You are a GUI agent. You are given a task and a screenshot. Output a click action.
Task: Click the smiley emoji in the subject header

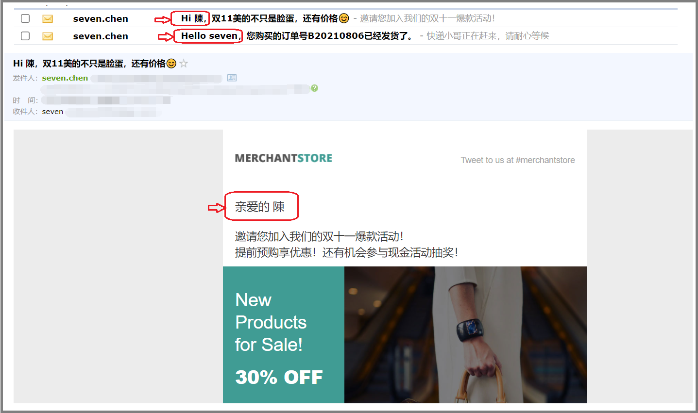pos(171,64)
